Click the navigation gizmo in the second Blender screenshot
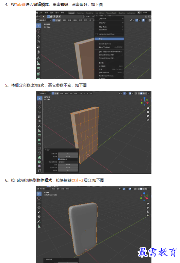Viewport: 180px width, 263px height. [x=145, y=101]
